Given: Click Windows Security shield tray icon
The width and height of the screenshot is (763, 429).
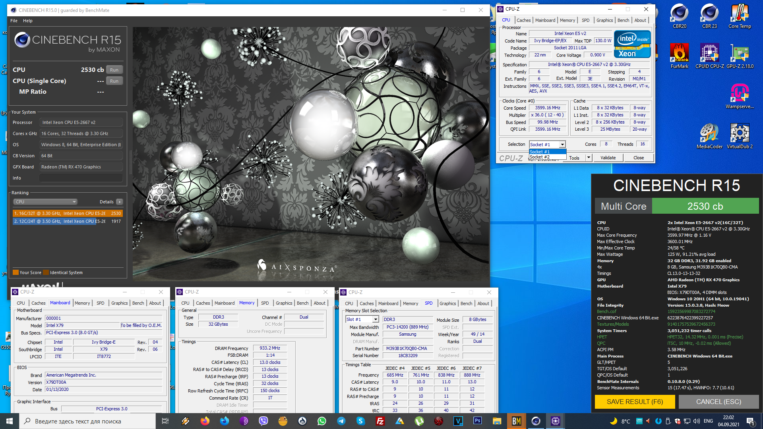Looking at the screenshot, I should click(x=678, y=421).
